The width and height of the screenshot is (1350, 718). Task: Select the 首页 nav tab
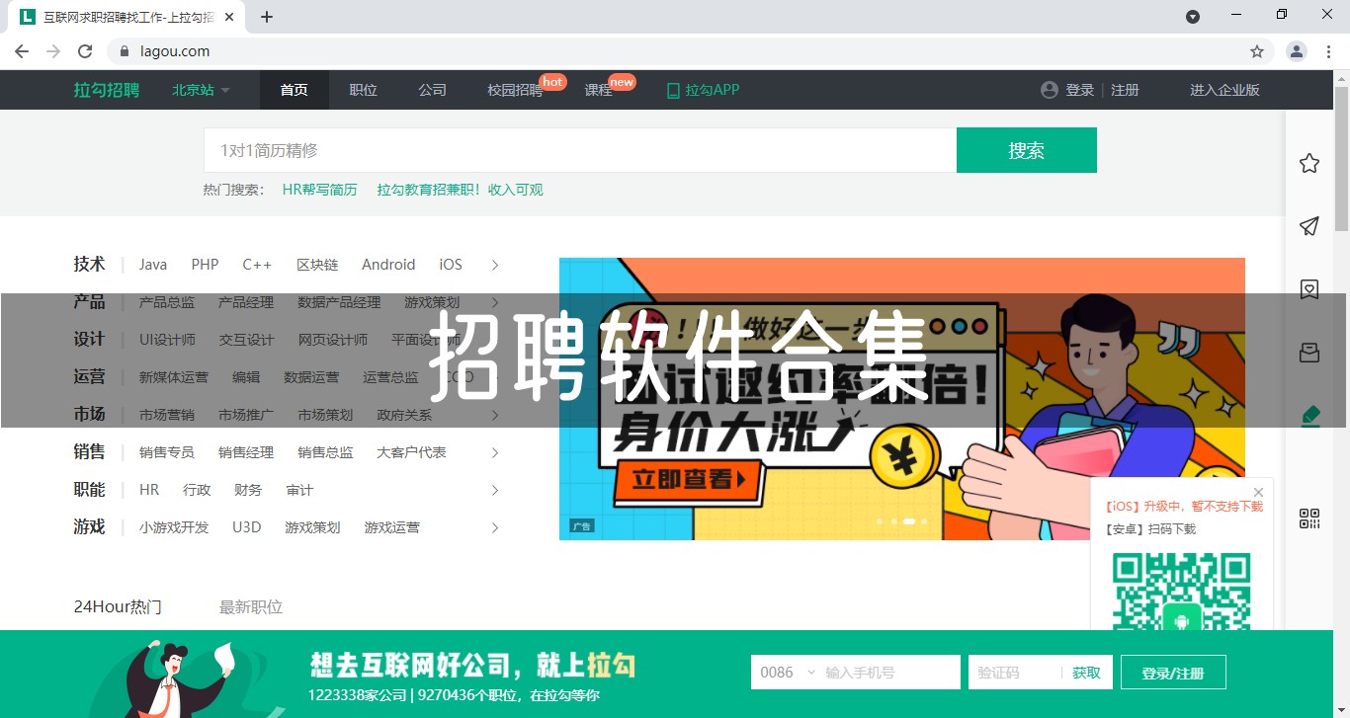tap(294, 90)
